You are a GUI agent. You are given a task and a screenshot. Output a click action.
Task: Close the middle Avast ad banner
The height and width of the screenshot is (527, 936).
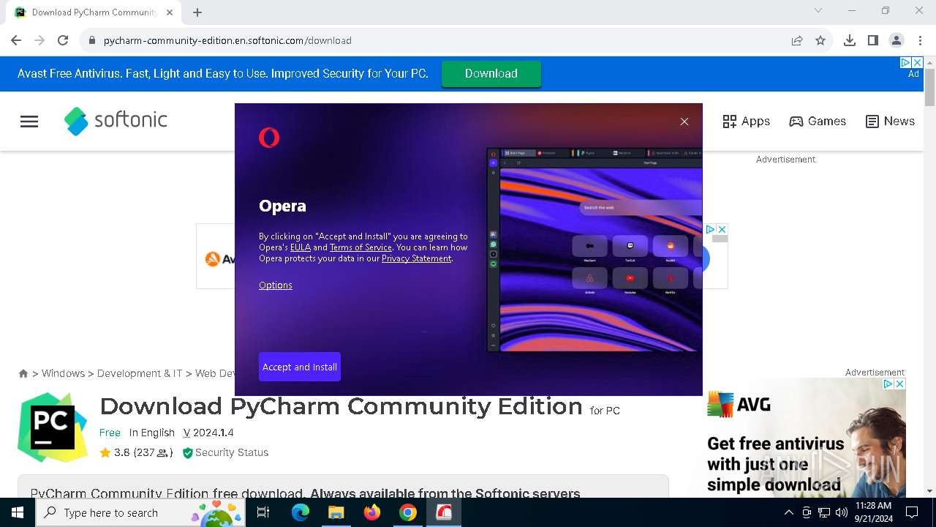point(722,229)
